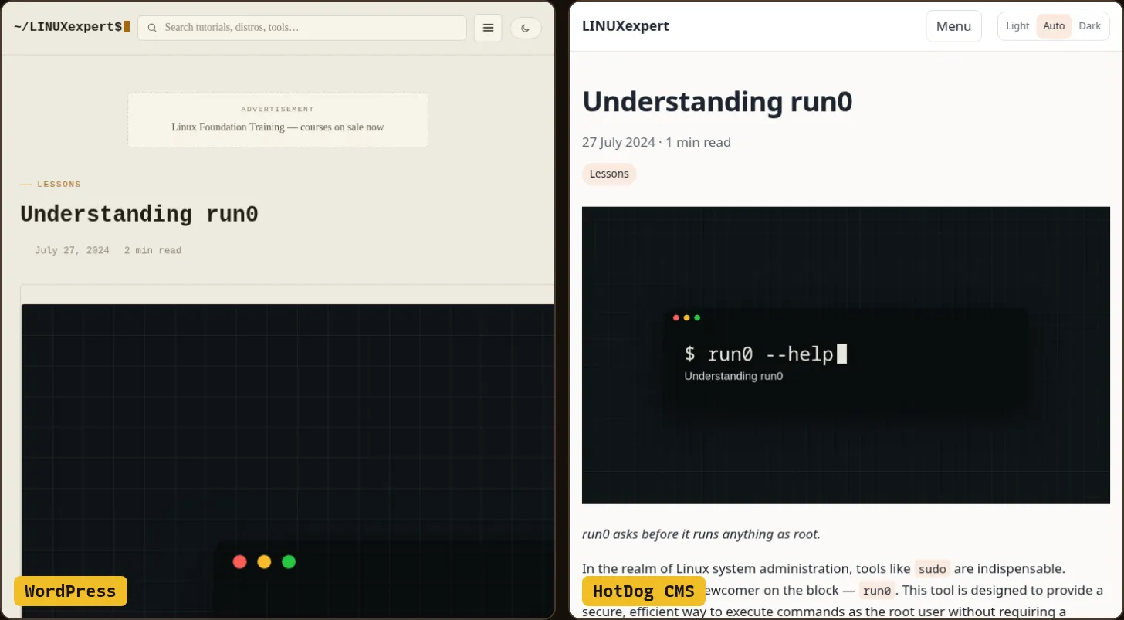The image size is (1124, 620).
Task: Click the Understanding run0 heading in WordPress
Action: pos(139,215)
